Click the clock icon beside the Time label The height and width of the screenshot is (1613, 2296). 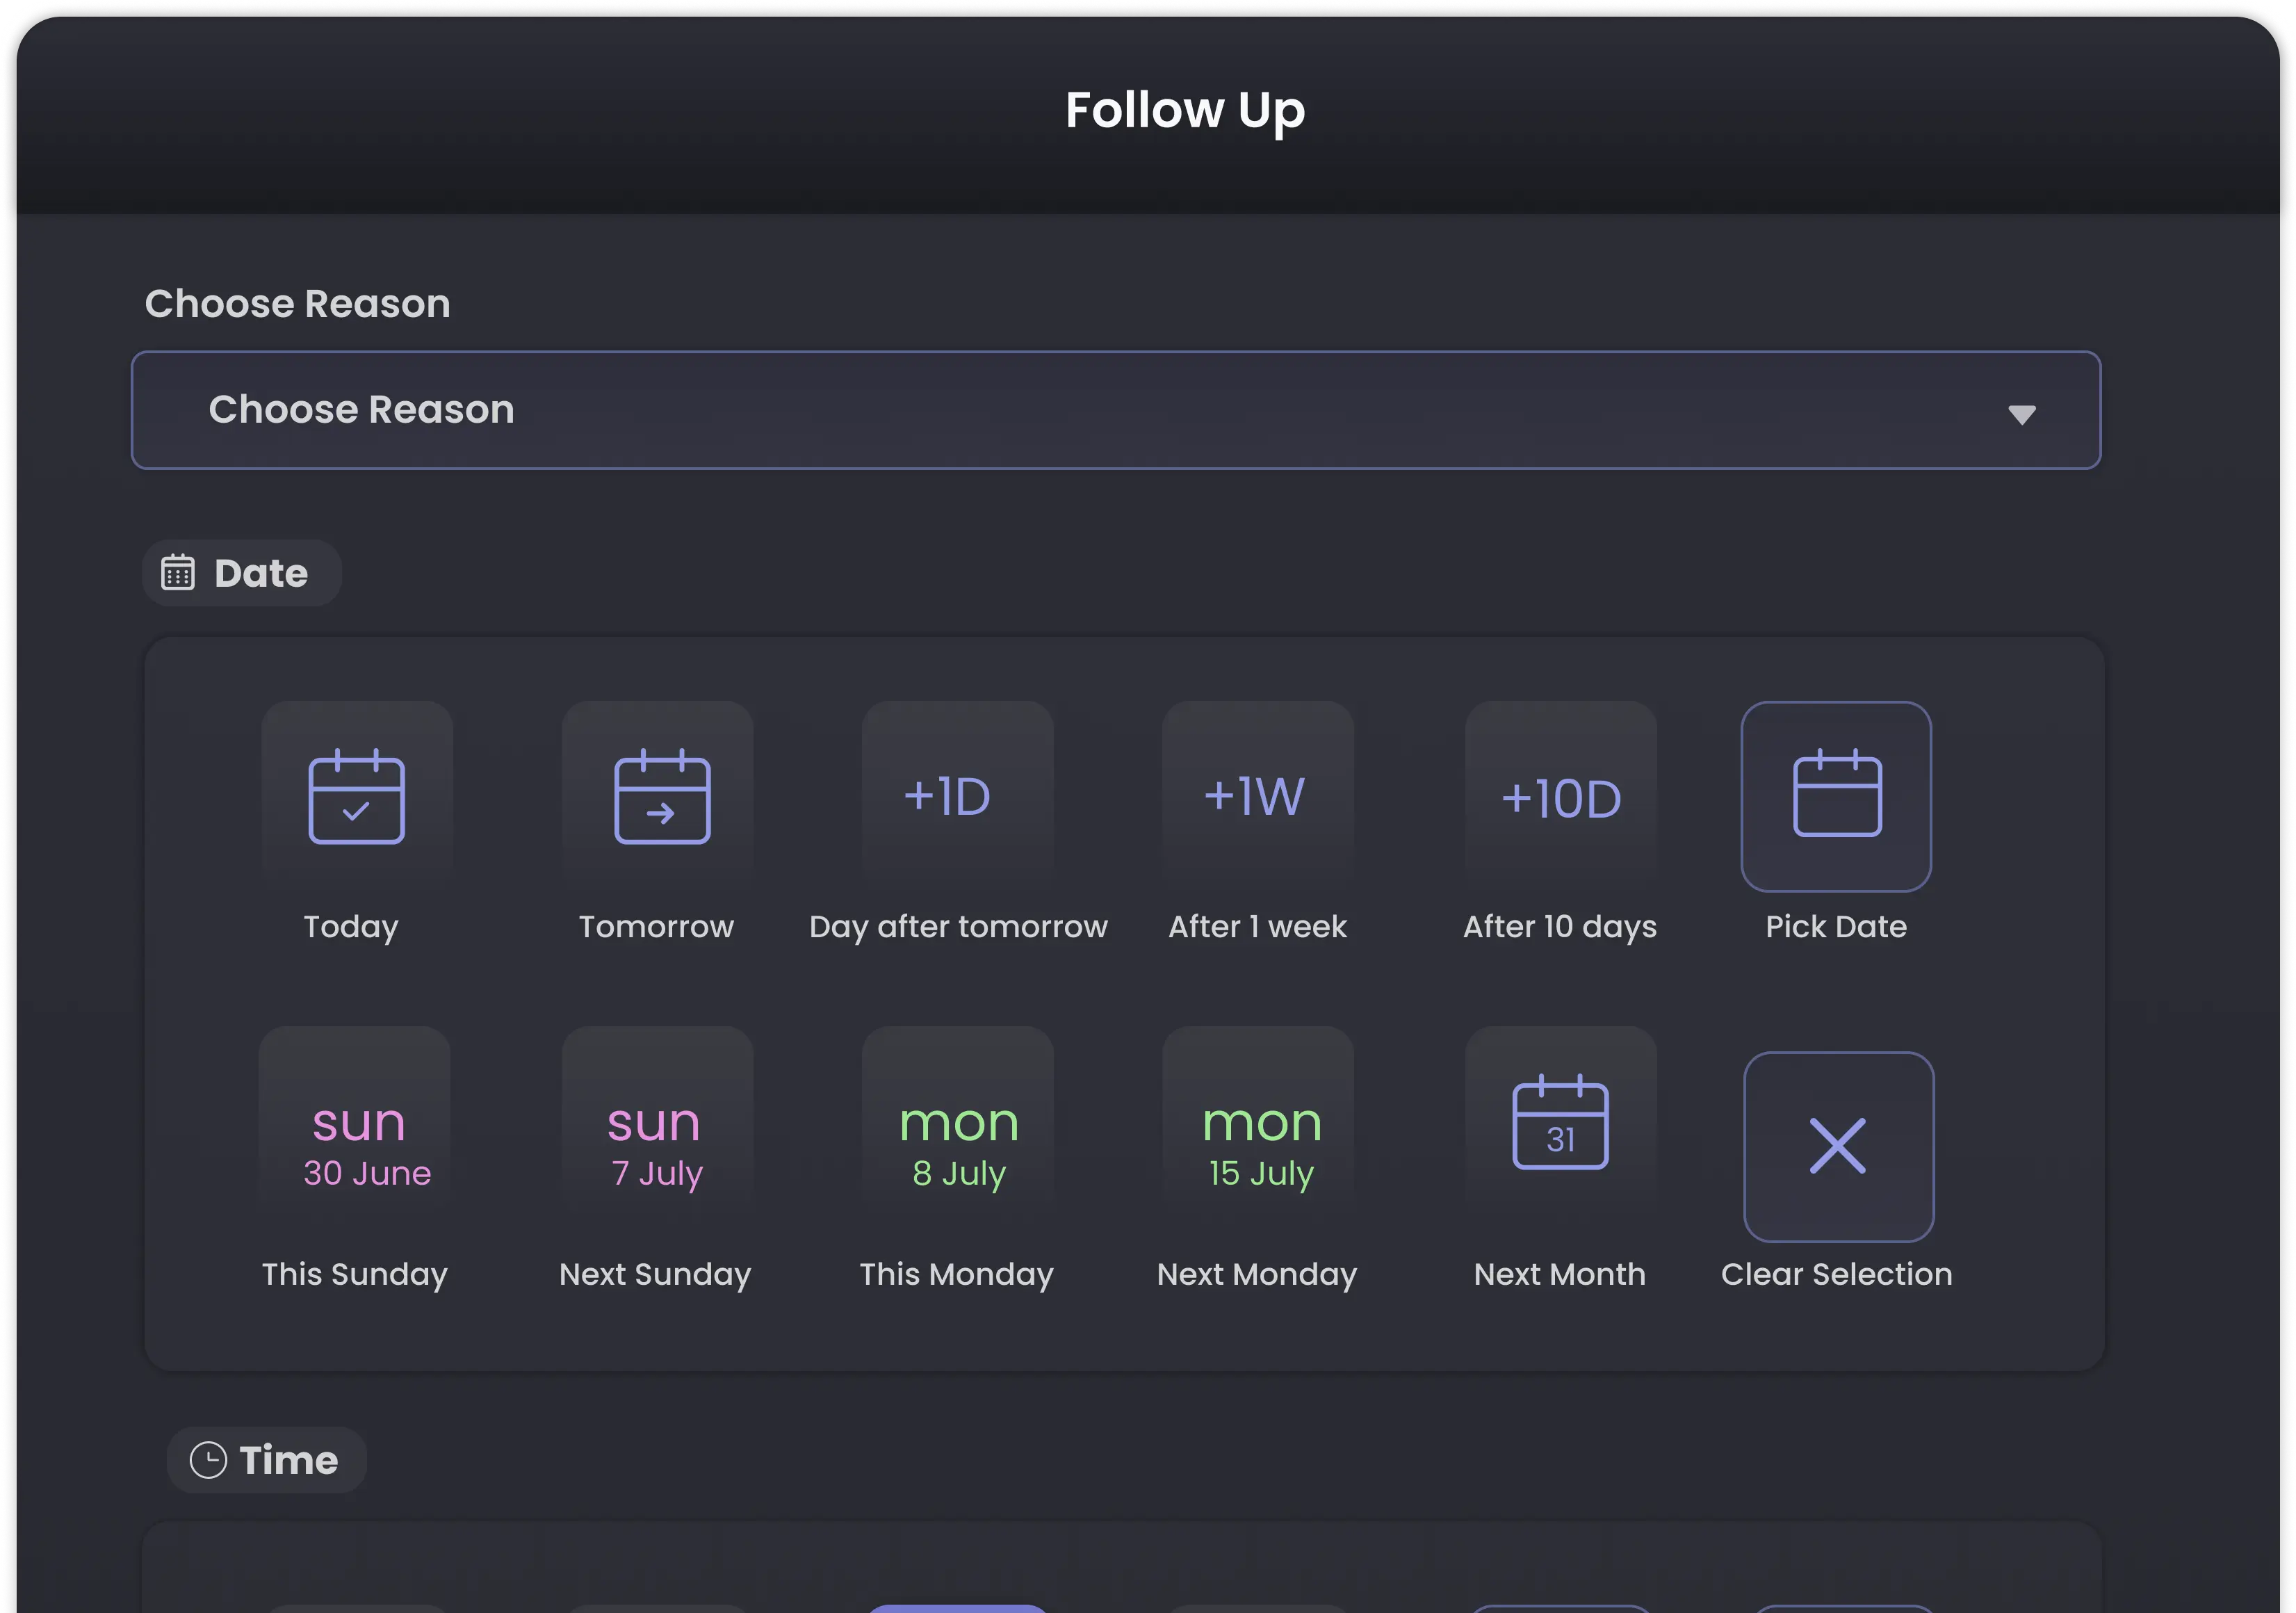tap(210, 1459)
